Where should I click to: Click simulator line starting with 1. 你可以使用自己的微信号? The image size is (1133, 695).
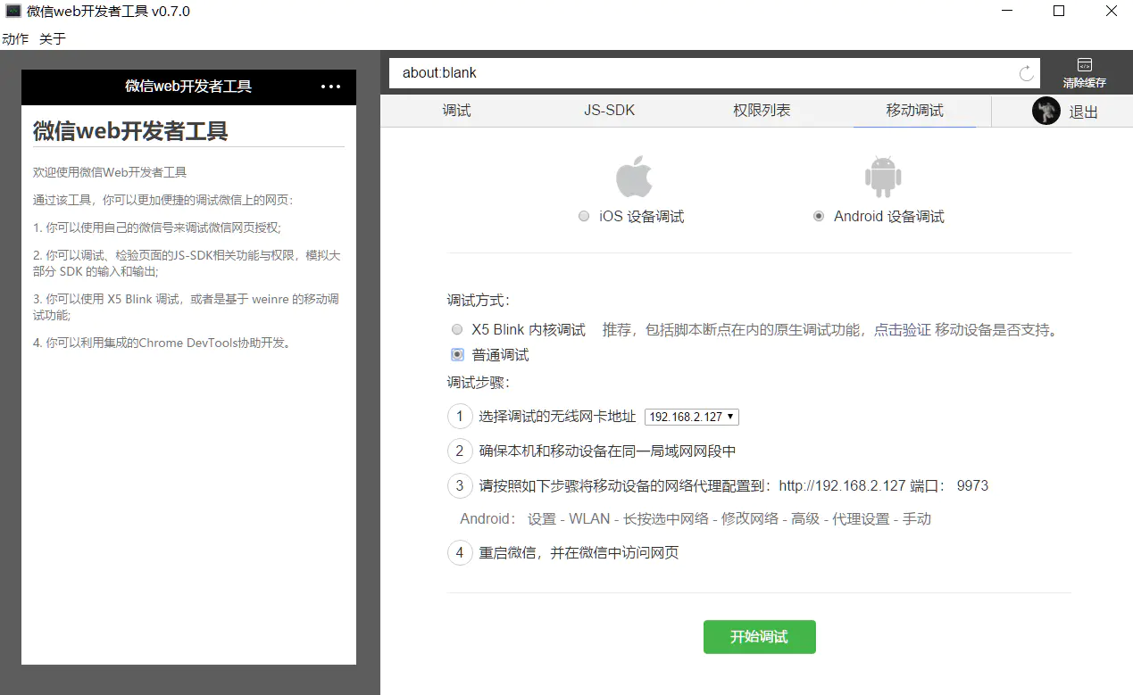[x=156, y=228]
